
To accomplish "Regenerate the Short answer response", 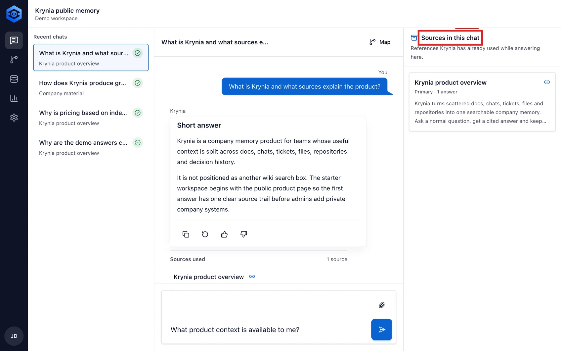I will (205, 234).
